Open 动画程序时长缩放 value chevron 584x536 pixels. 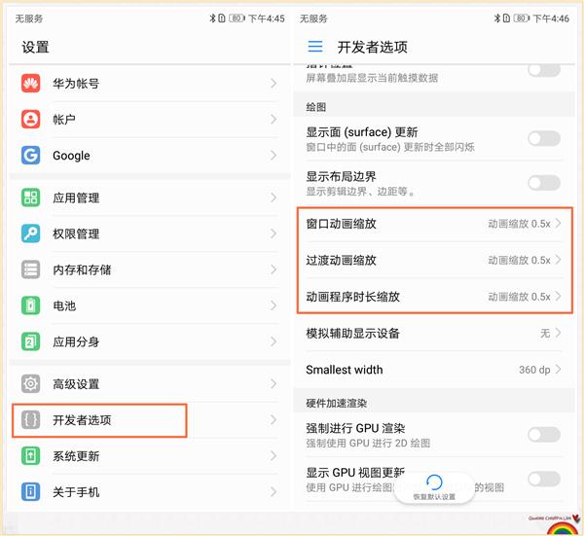tap(558, 297)
